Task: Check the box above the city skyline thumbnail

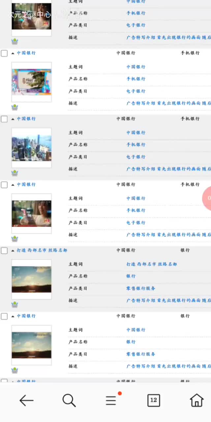Action: pyautogui.click(x=4, y=119)
